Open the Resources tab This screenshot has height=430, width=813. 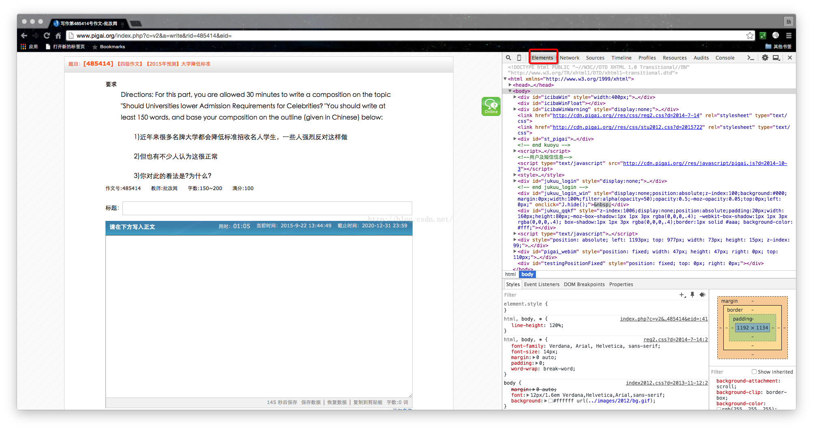point(675,58)
